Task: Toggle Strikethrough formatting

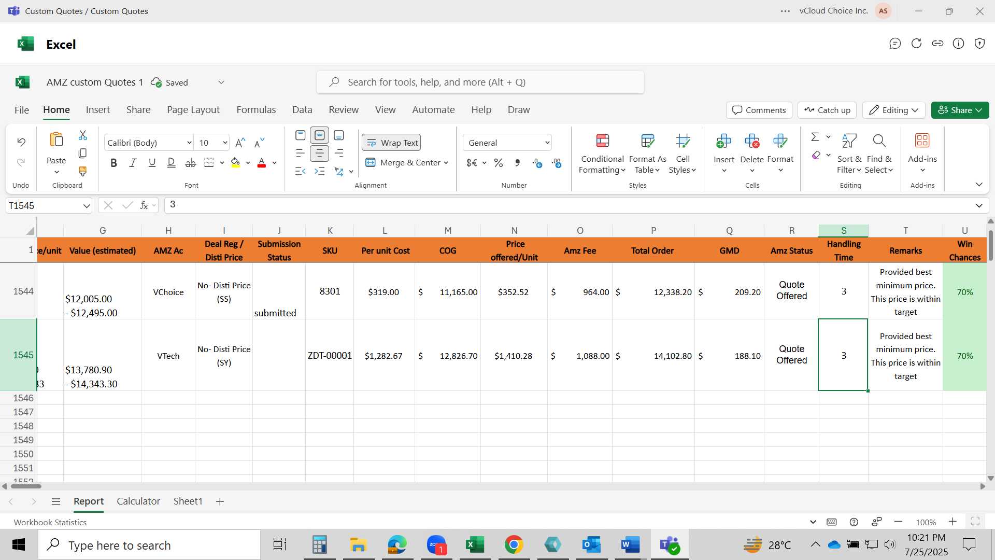Action: (x=190, y=163)
